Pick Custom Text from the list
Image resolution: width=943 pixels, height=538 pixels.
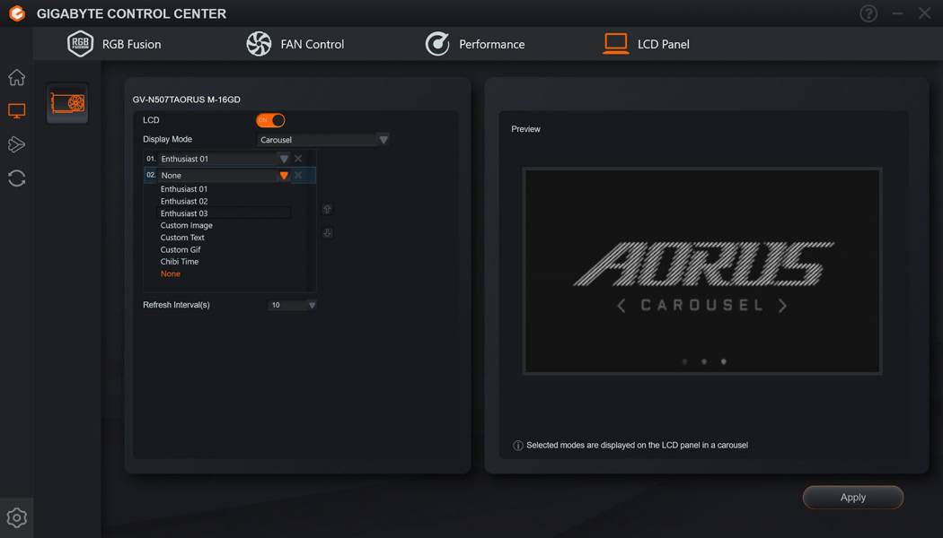tap(182, 238)
